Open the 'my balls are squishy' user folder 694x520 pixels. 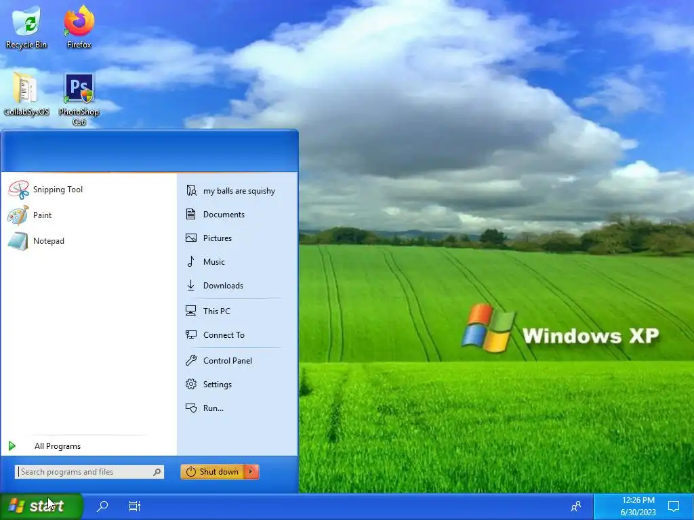237,190
